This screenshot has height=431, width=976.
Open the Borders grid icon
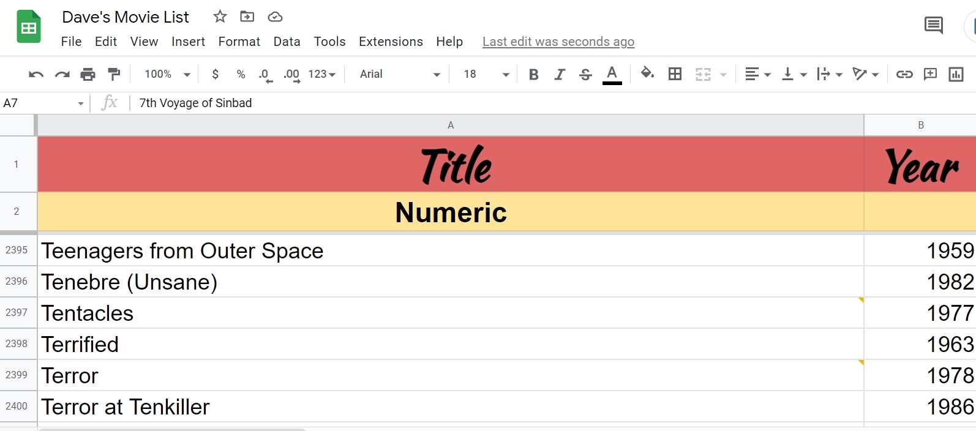(675, 74)
